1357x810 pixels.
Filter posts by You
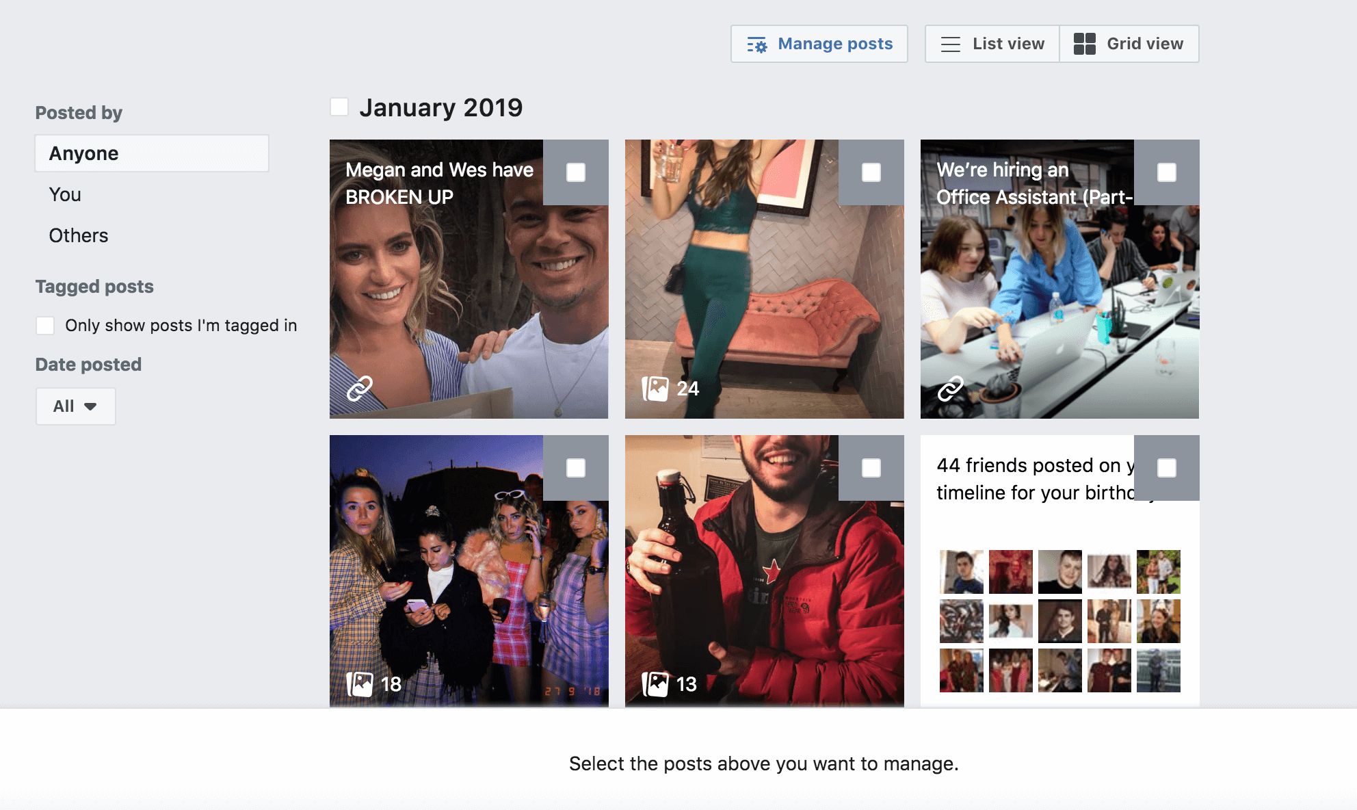click(x=65, y=195)
